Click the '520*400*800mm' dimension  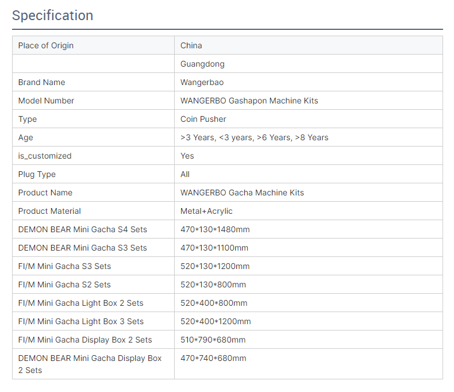214,303
